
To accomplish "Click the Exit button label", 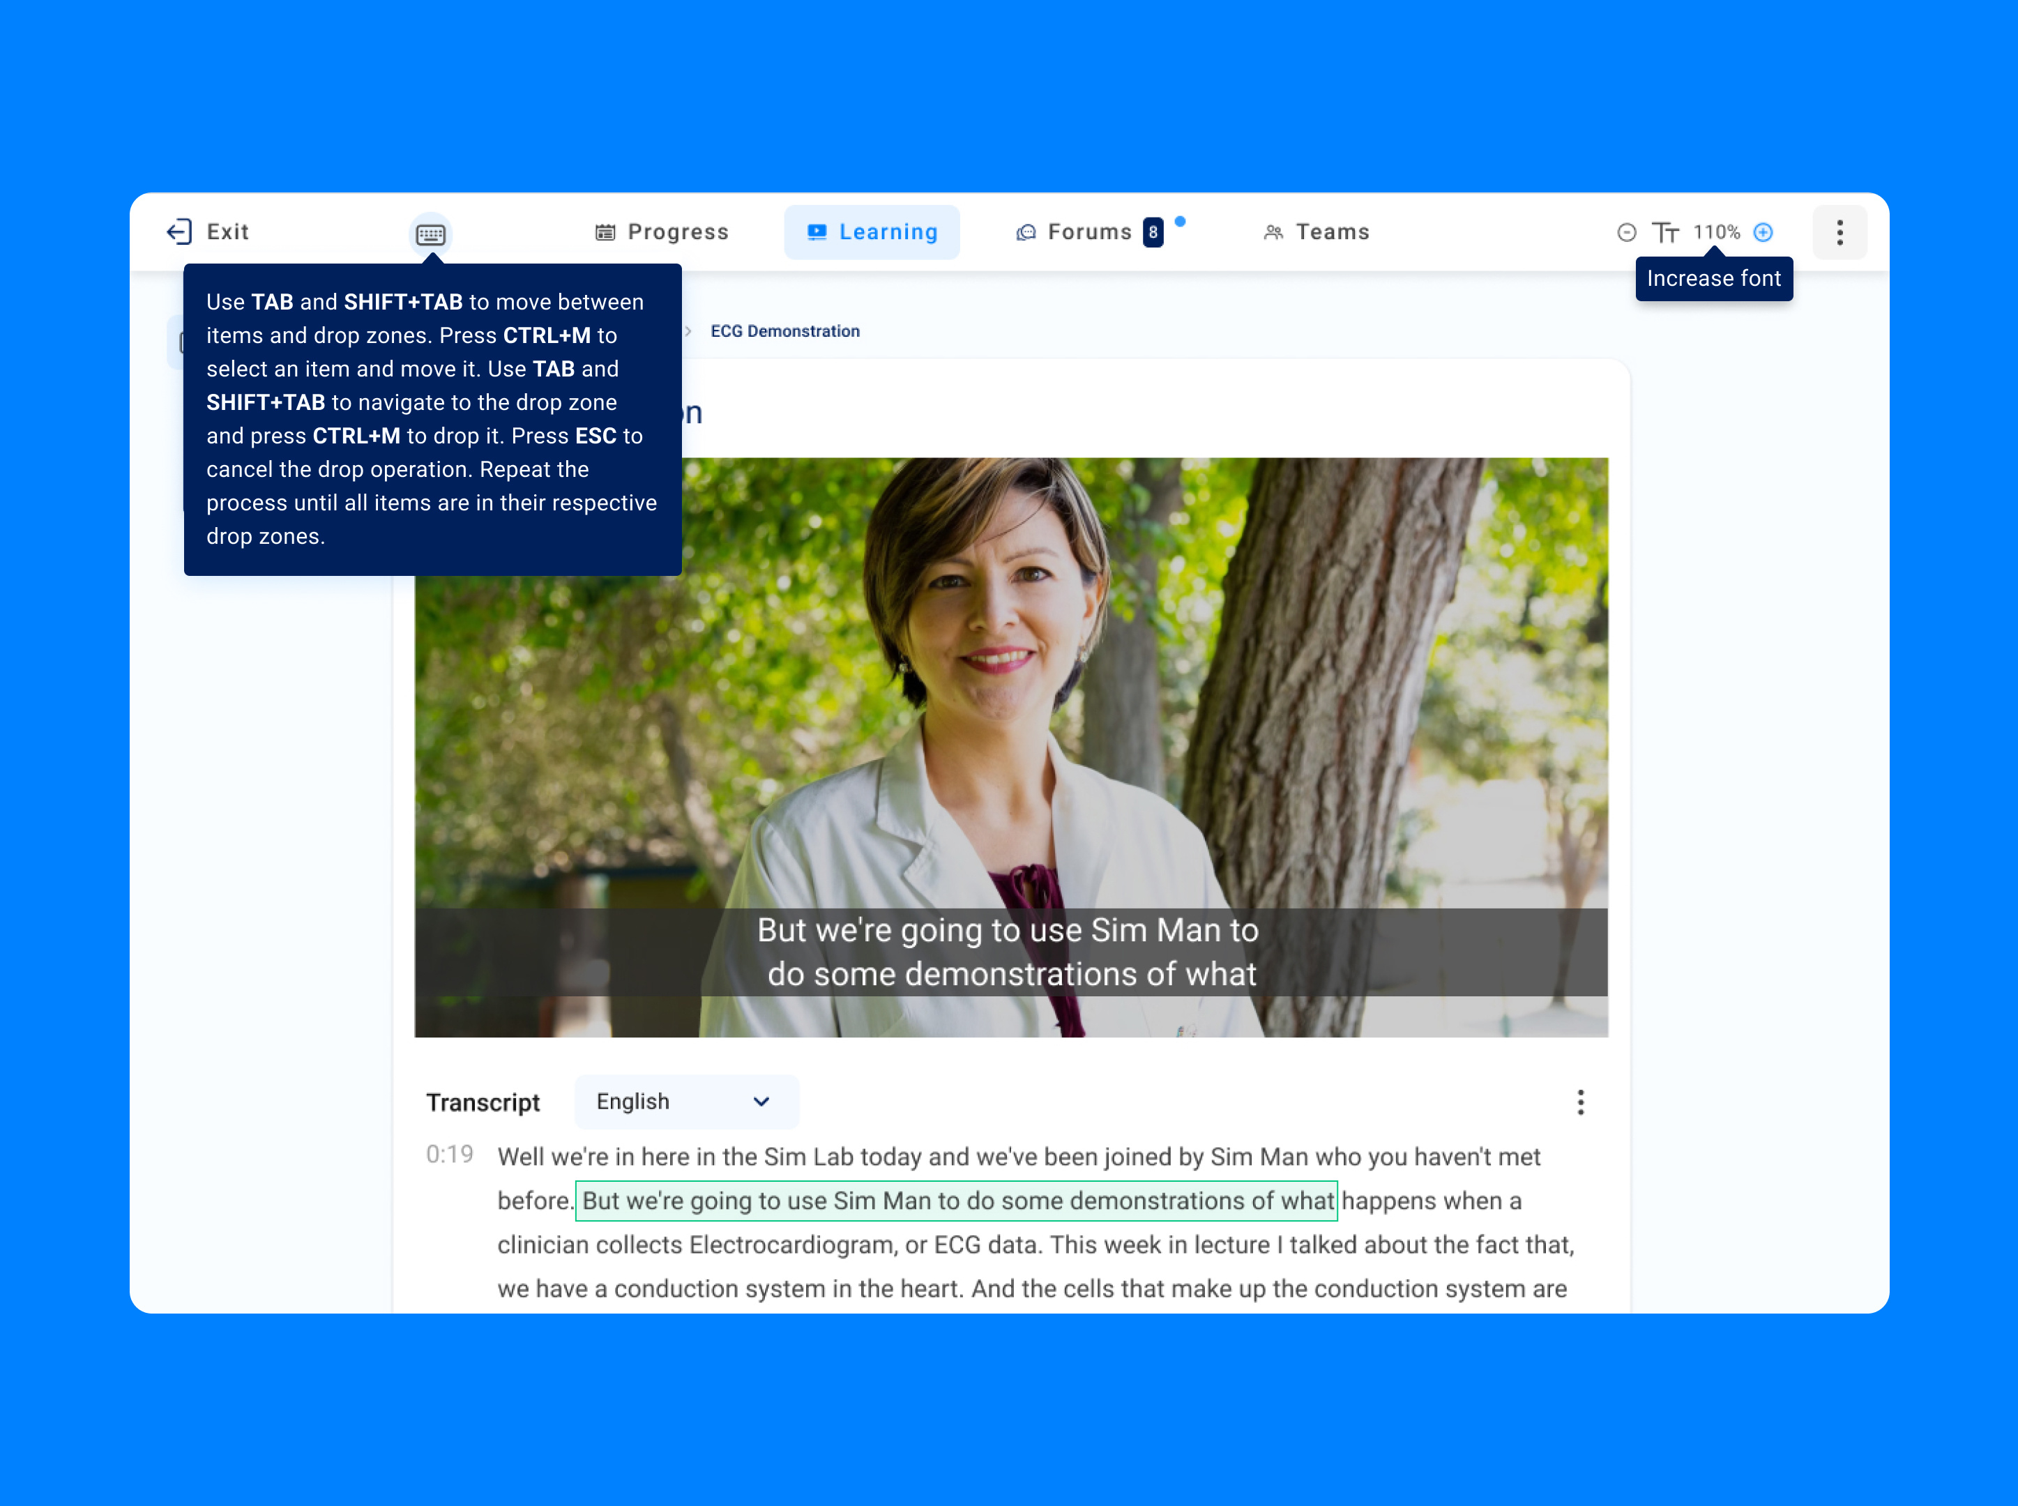I will click(228, 231).
